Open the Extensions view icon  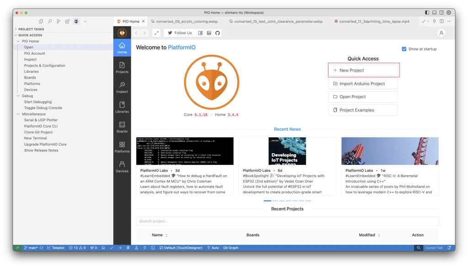tap(68, 21)
